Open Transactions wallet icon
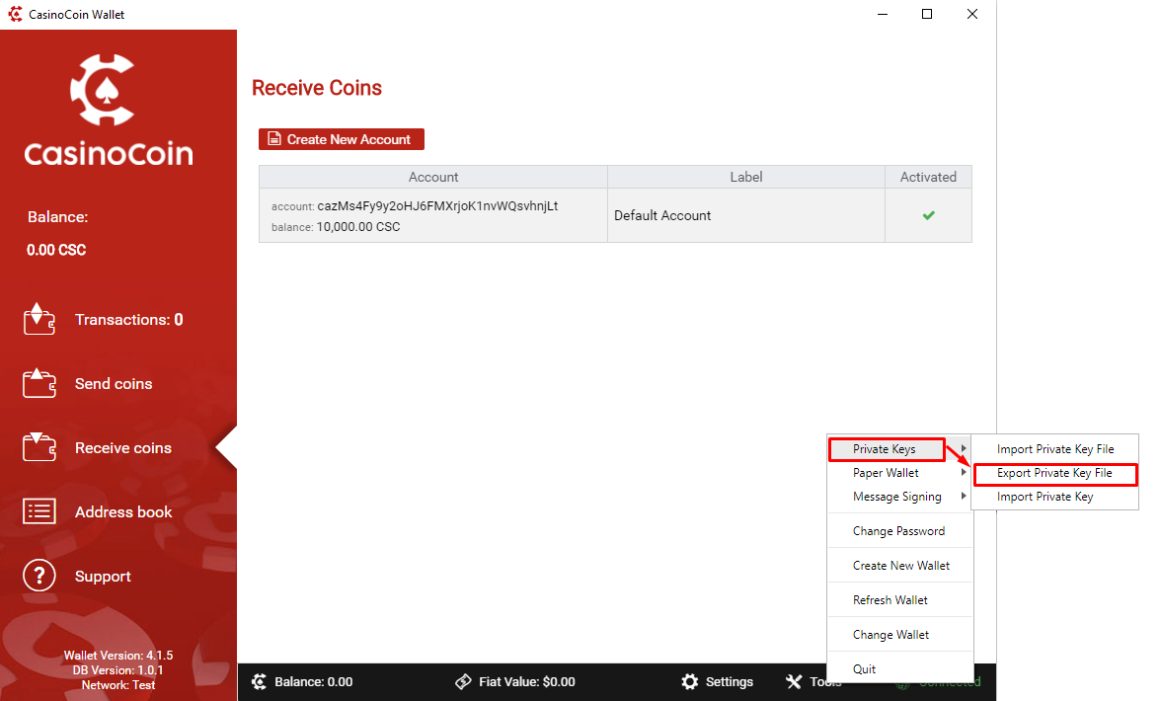This screenshot has height=701, width=1160. point(39,319)
